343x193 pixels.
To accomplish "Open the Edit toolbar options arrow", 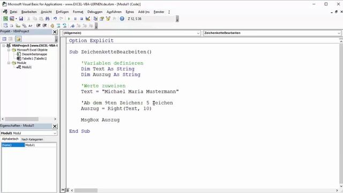I will 96,26.
